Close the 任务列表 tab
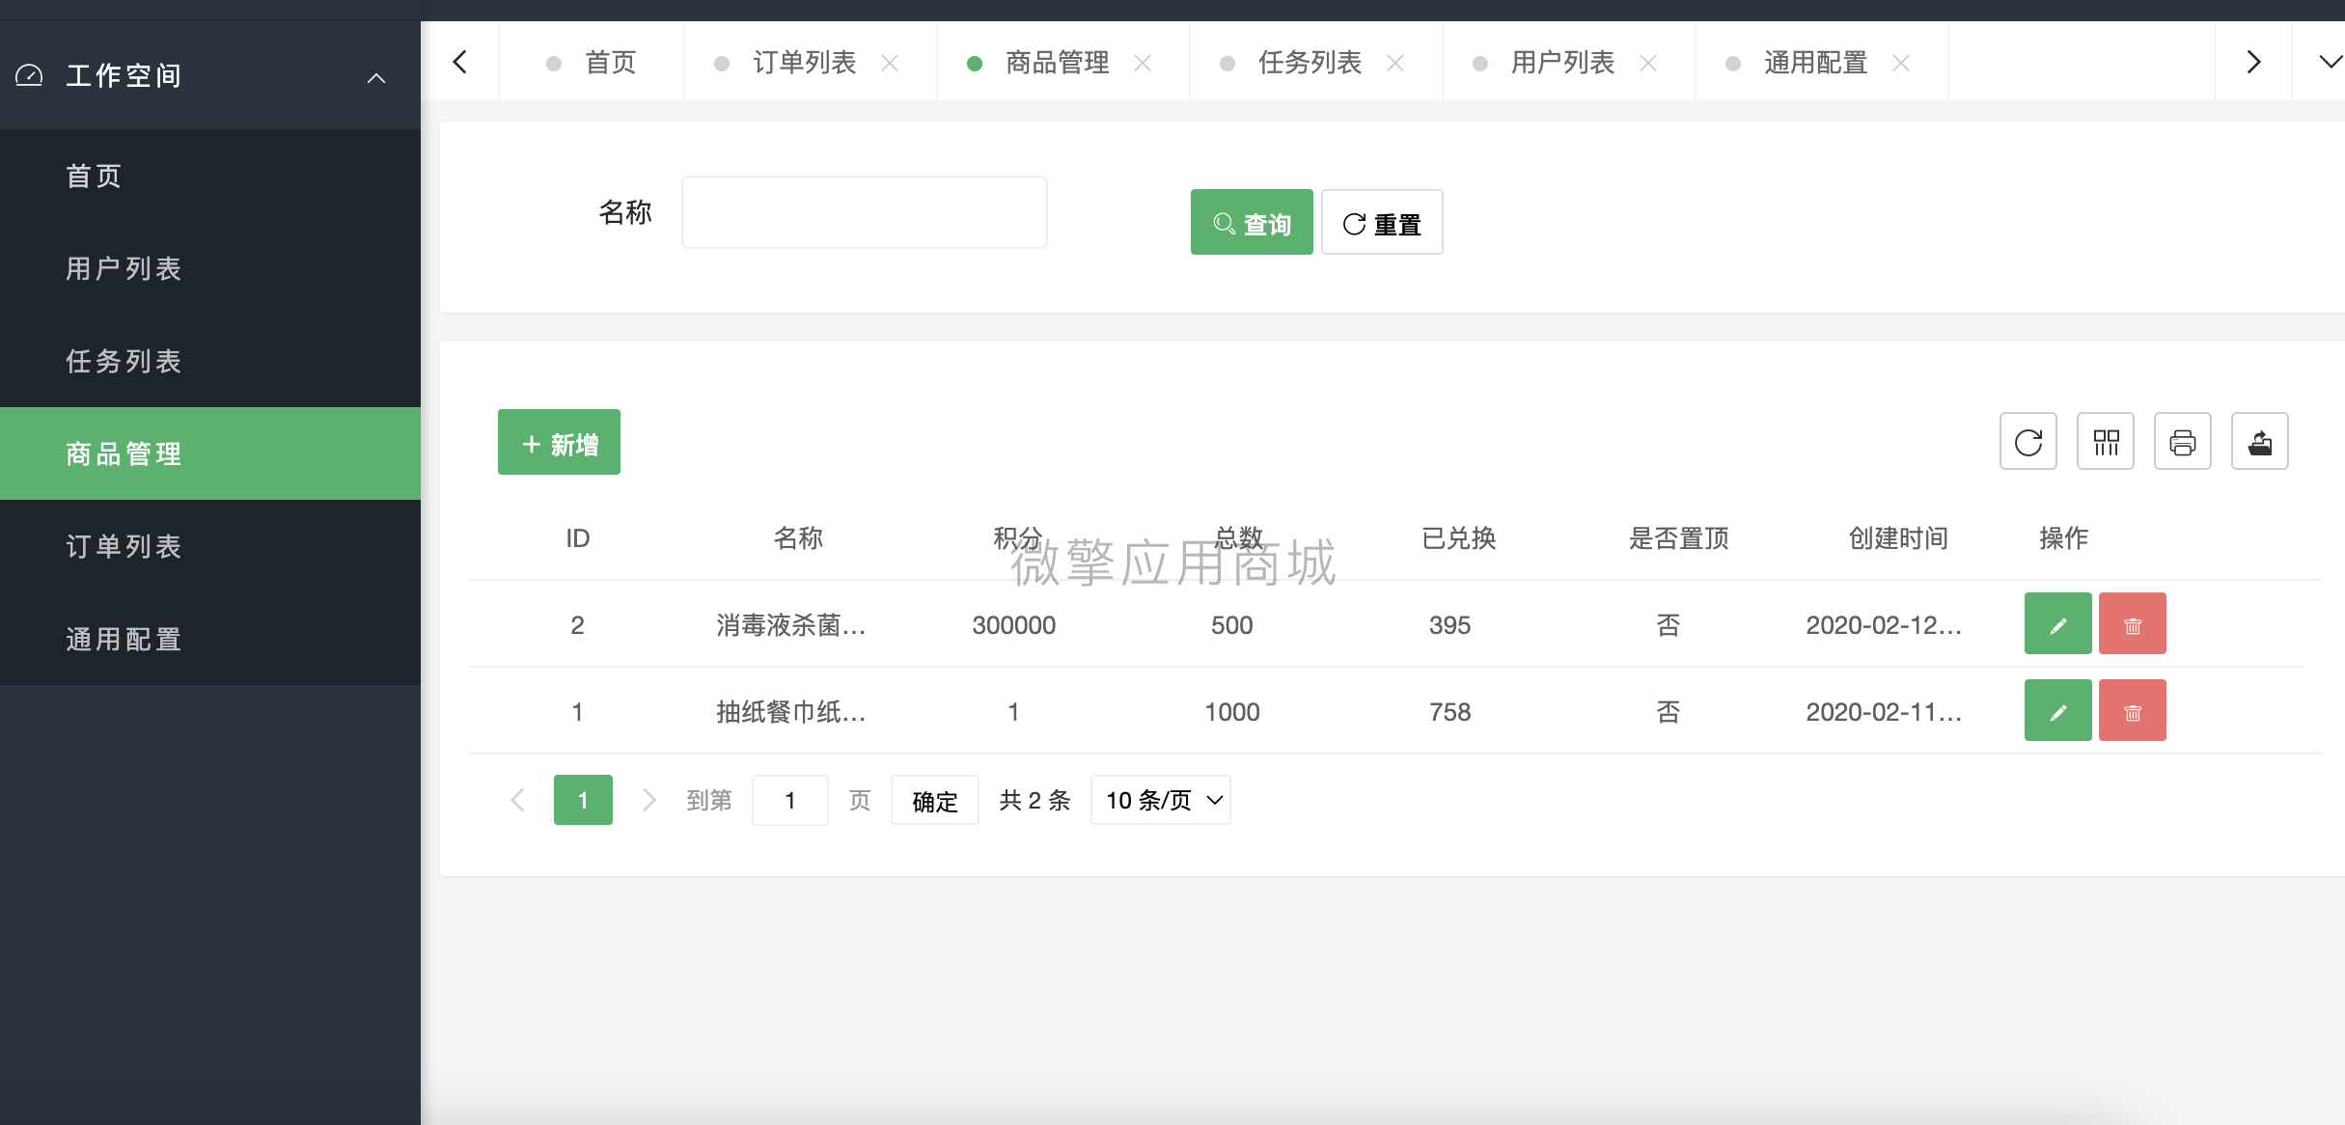Viewport: 2345px width, 1125px height. click(x=1395, y=63)
